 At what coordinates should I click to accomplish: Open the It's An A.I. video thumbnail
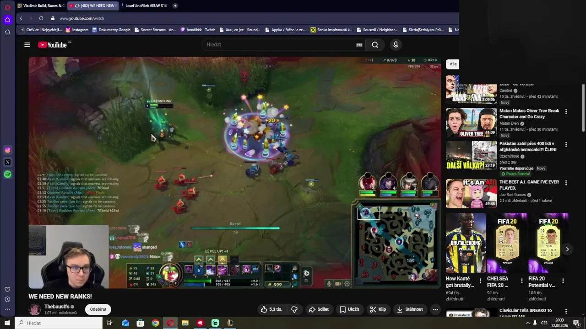coord(472,193)
